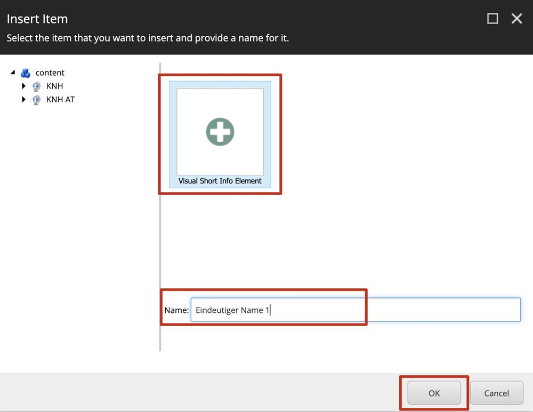Select the KNH item label in tree
This screenshot has height=412, width=533.
pyautogui.click(x=54, y=86)
